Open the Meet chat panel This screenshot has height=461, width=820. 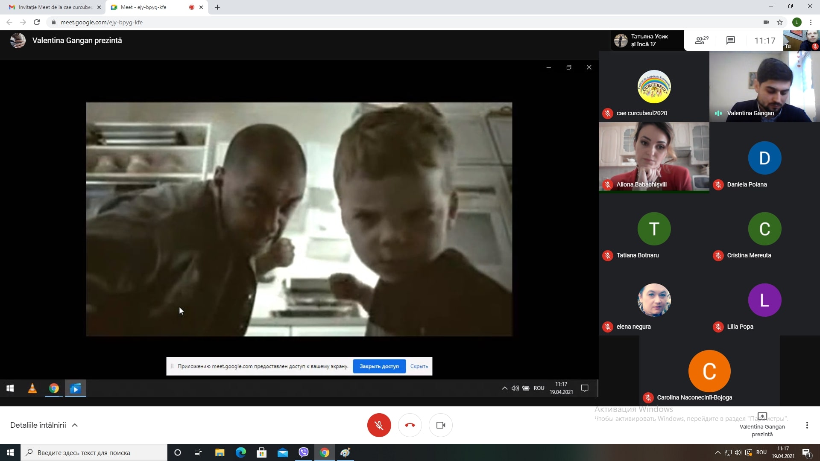730,41
